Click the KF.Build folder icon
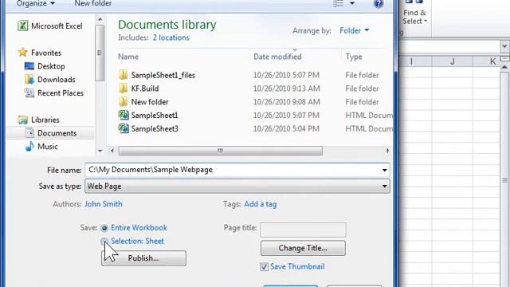Screen dimensions: 510x287 pyautogui.click(x=124, y=88)
